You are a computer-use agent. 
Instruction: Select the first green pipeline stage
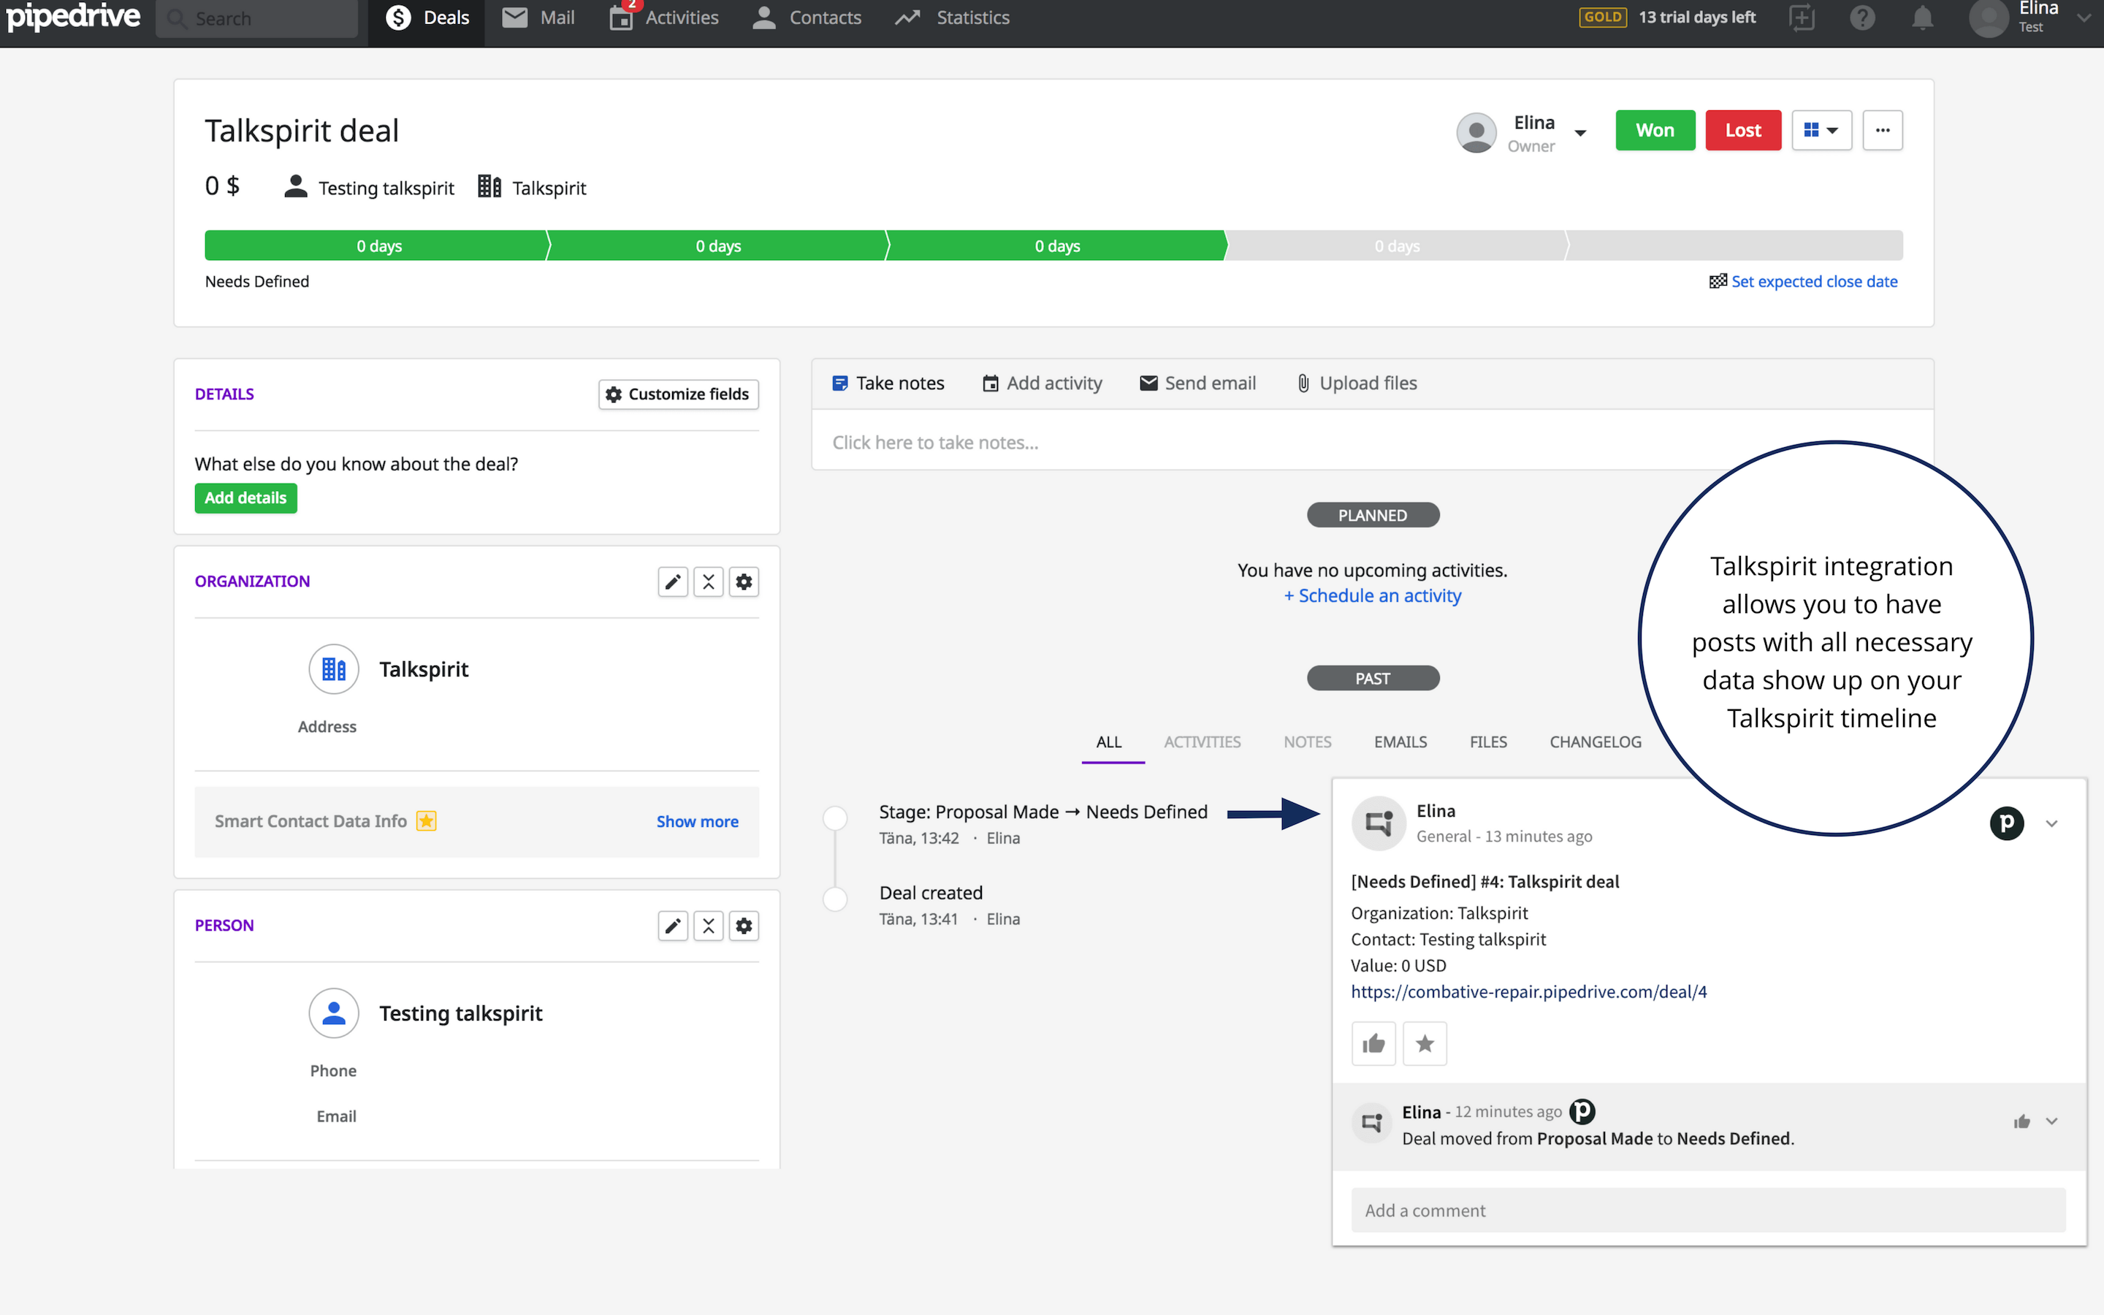point(377,246)
